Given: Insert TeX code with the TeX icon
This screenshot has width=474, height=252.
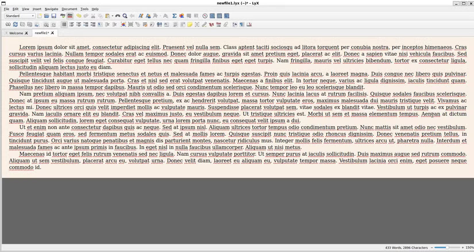Looking at the screenshot, I should (211, 25).
